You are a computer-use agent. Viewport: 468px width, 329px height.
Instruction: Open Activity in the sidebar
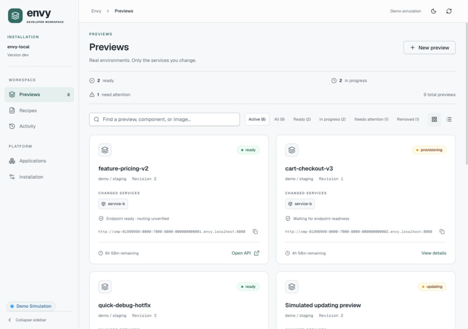39,126
